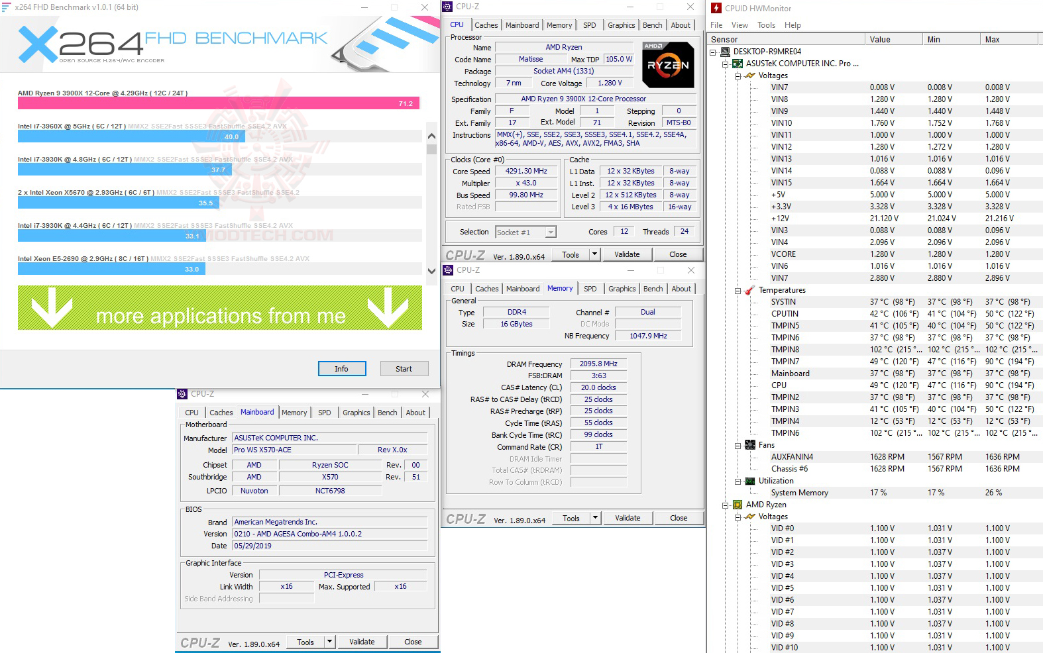Open Bench tab in top CPU-Z window
This screenshot has width=1043, height=653.
[x=653, y=25]
